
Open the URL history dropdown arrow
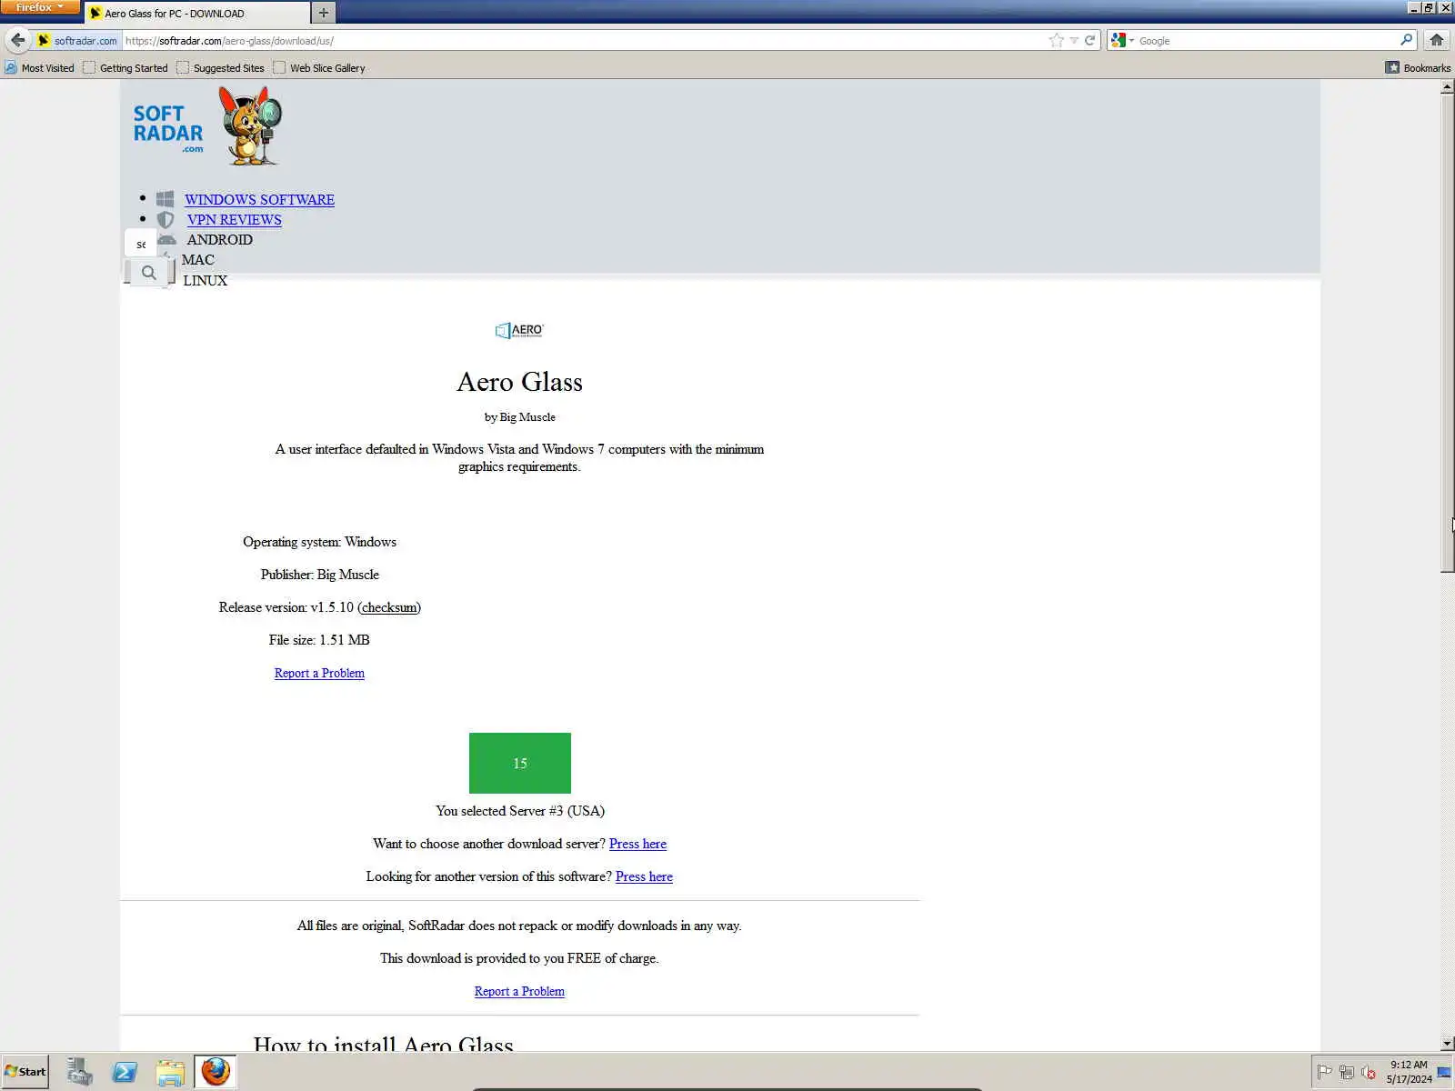(x=1074, y=40)
